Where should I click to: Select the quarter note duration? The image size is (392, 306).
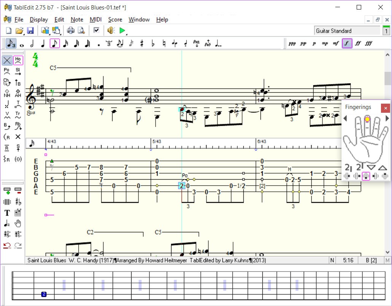[x=43, y=44]
